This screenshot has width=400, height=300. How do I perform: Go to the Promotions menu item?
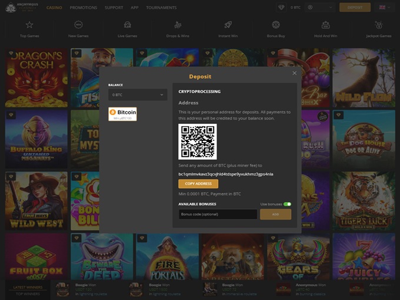[x=83, y=8]
